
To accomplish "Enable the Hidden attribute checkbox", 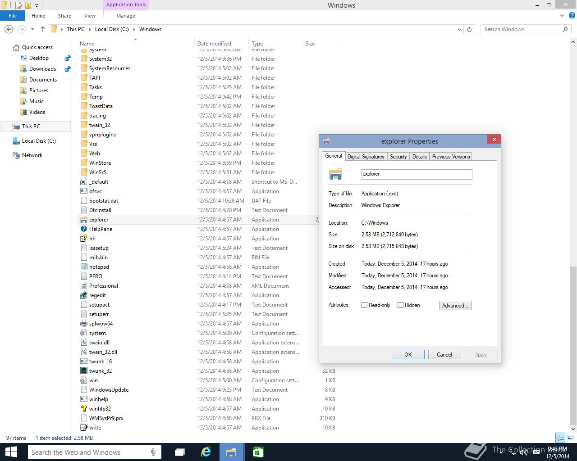I will 400,305.
